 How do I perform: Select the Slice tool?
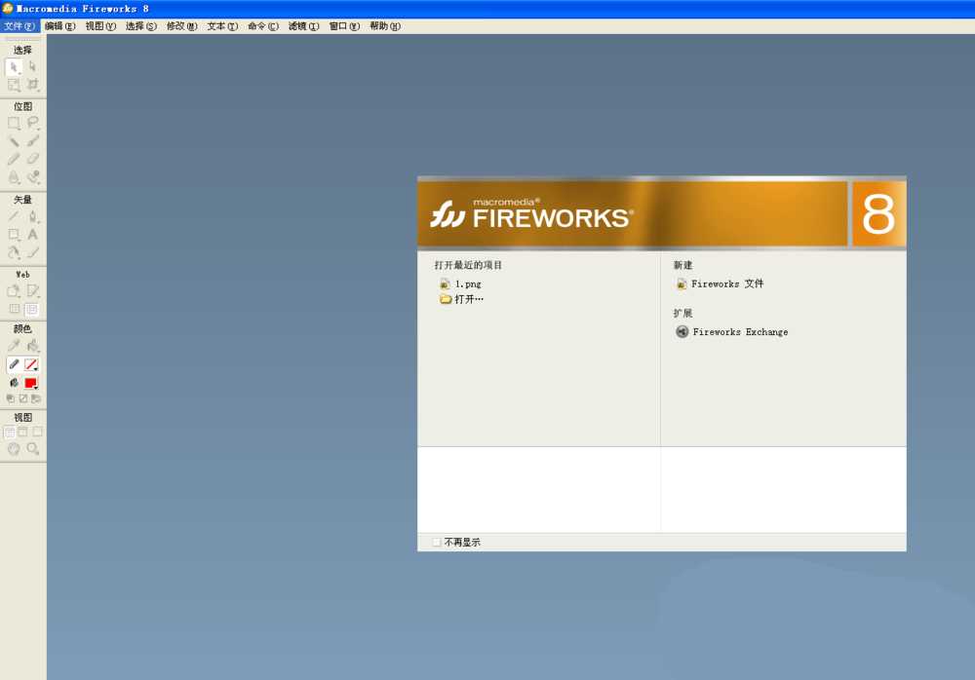click(32, 290)
